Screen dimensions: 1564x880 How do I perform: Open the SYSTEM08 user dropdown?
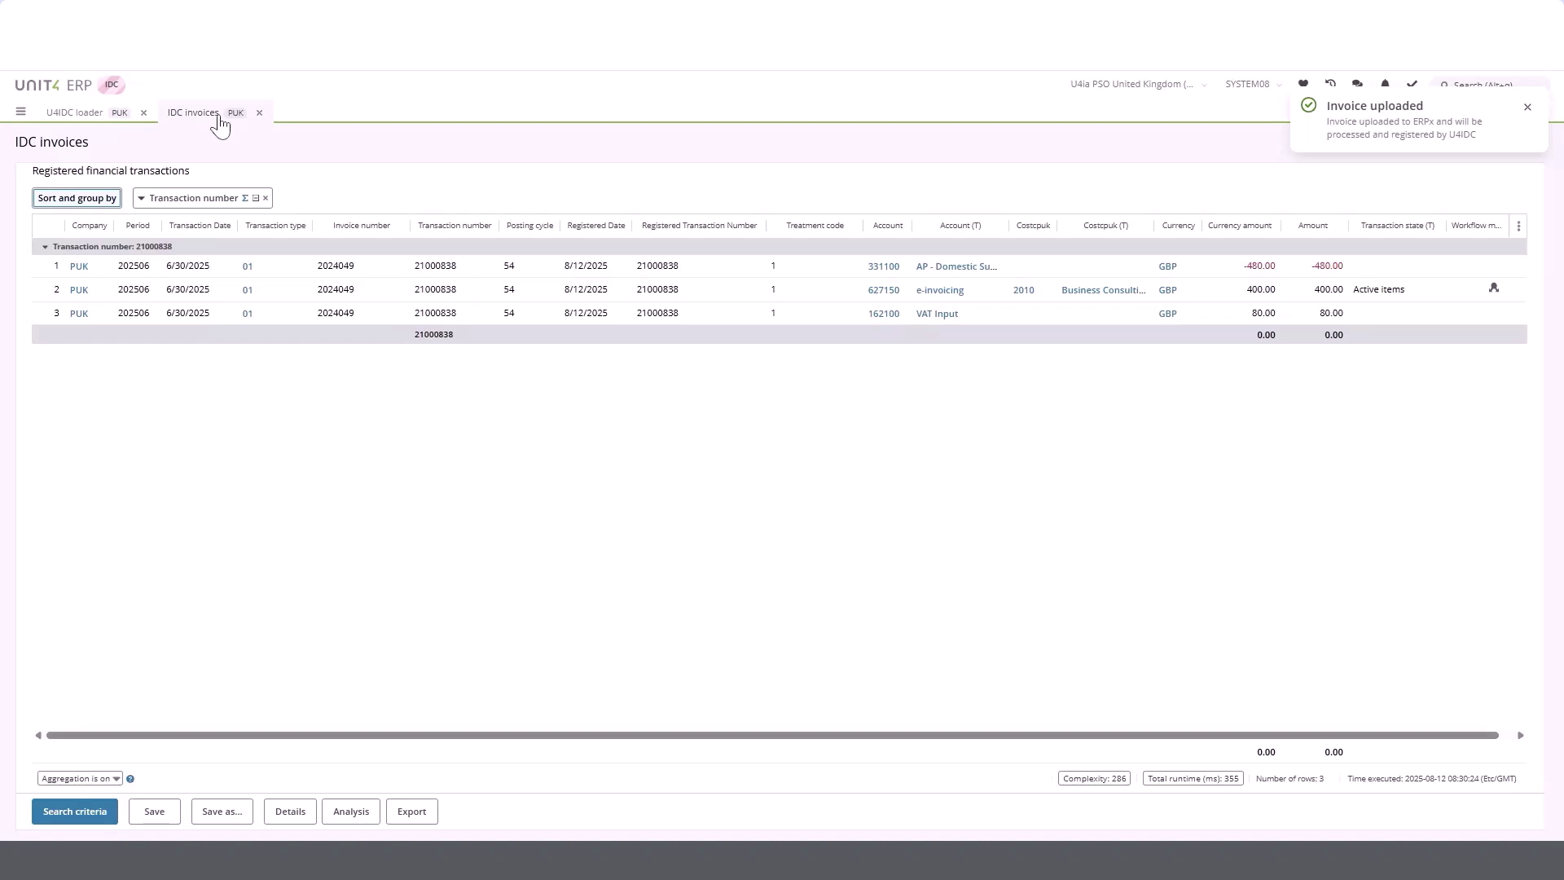point(1252,84)
